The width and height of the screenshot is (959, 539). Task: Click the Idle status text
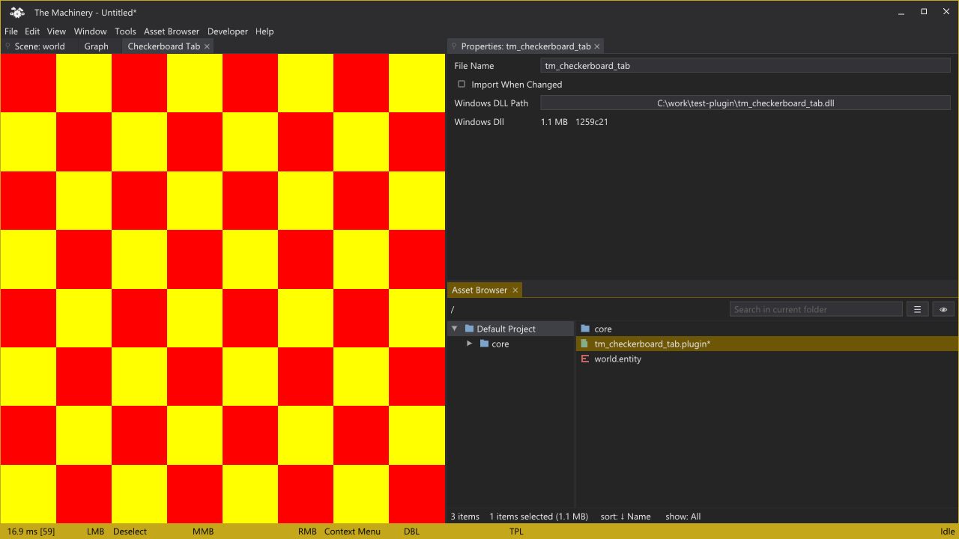(x=947, y=532)
